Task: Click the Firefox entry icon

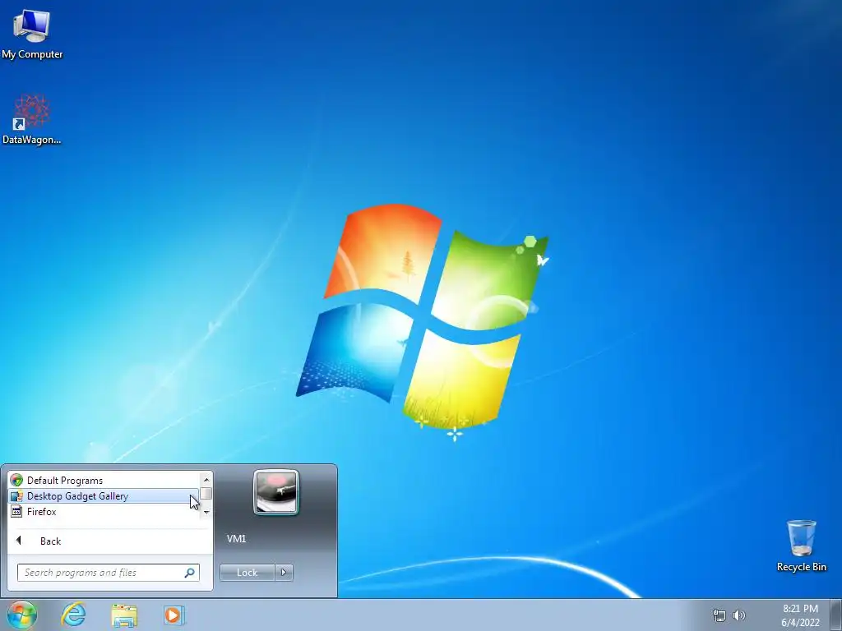Action: (x=16, y=511)
